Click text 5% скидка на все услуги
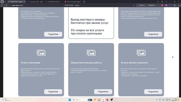Image resolution: width=181 pixels, height=102 pixels. coord(87,30)
